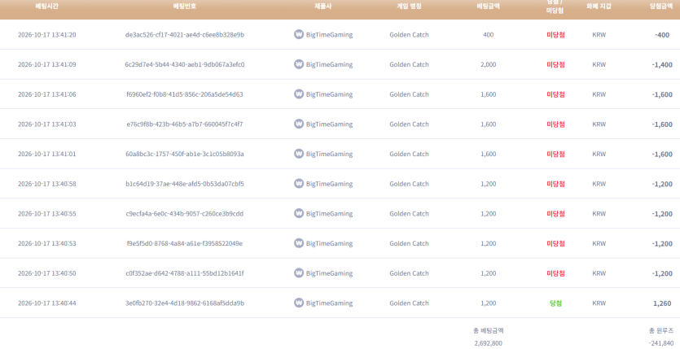Click the bet amount 2,000
Screen dimensions: 680x349
coord(488,64)
